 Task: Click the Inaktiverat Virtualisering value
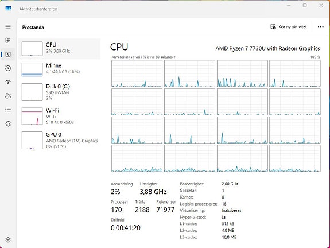tap(231, 210)
